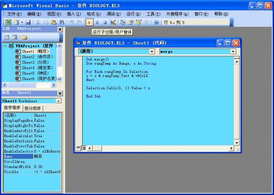Collapse the VBAProject tree node
Image resolution: width=274 pixels, height=195 pixels.
[5, 46]
